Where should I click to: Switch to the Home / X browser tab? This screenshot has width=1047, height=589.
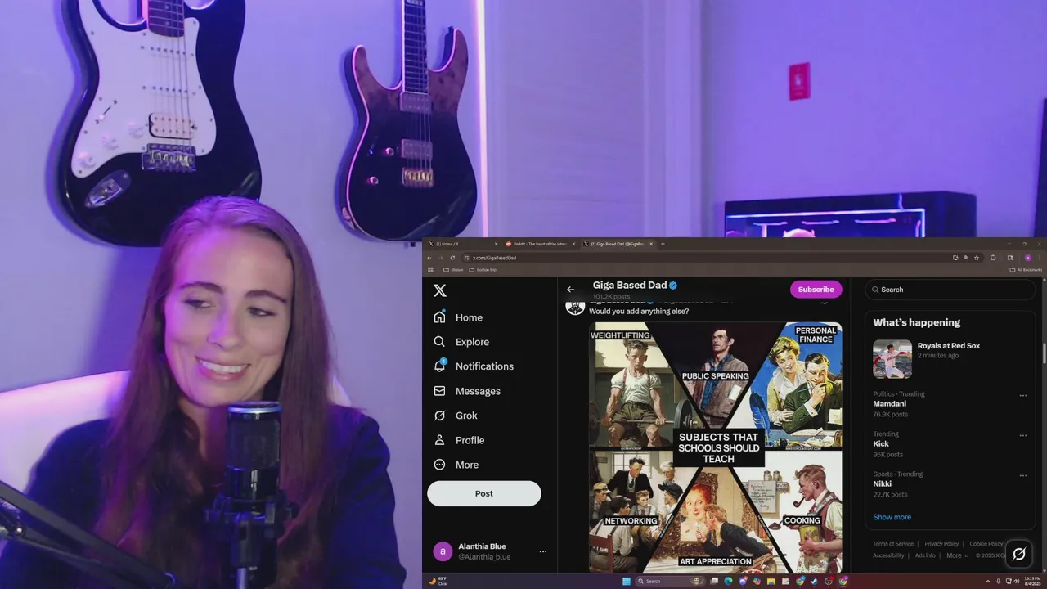click(463, 244)
